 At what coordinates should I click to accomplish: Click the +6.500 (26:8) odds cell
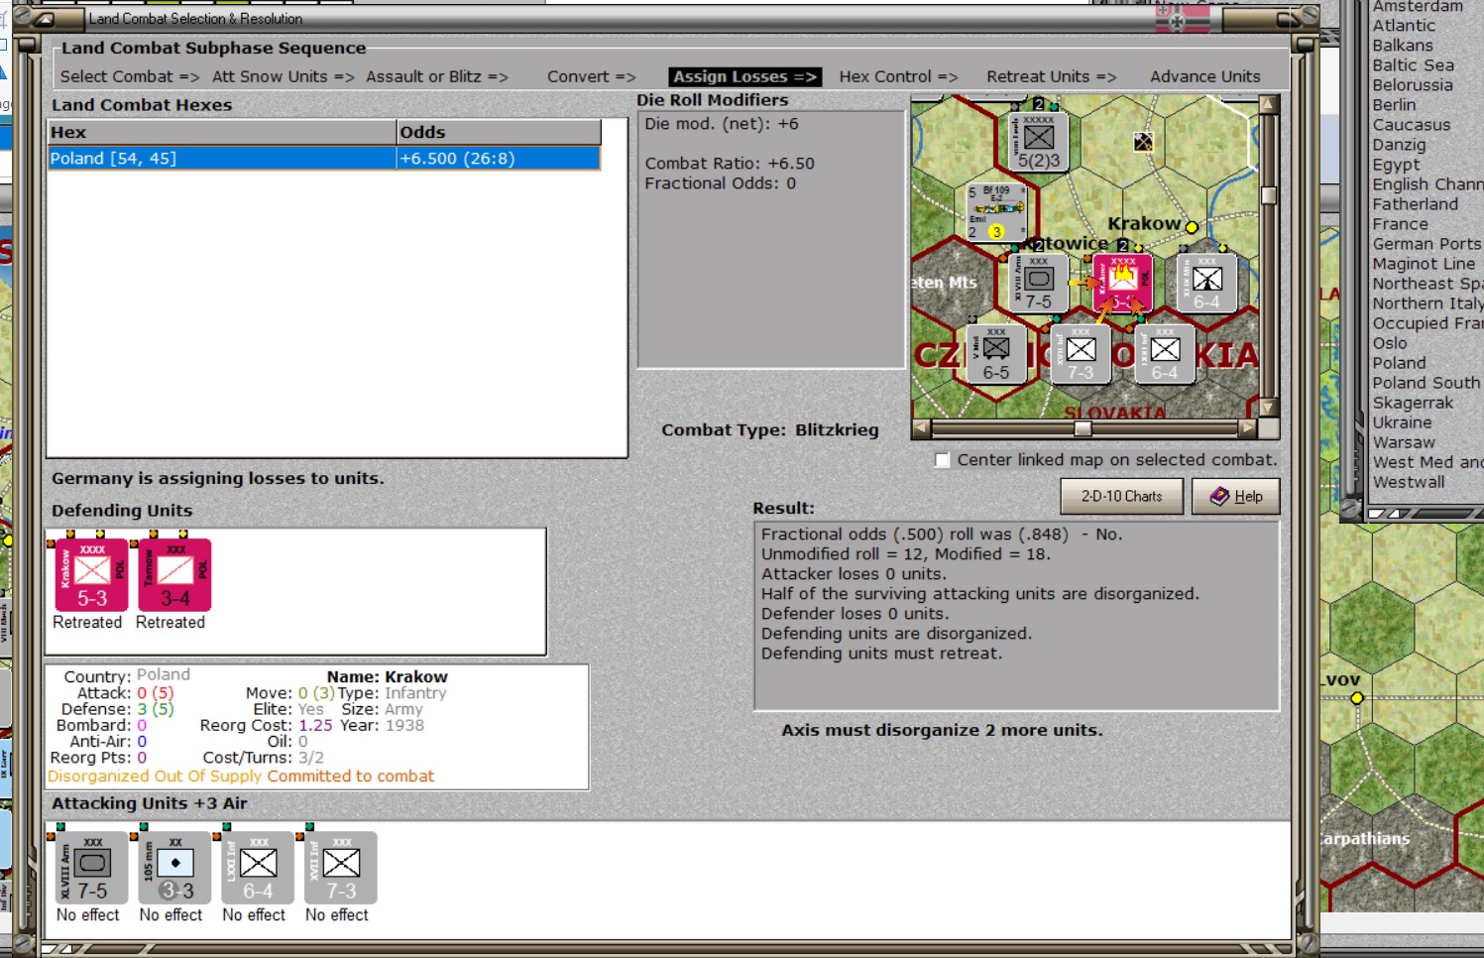point(499,159)
